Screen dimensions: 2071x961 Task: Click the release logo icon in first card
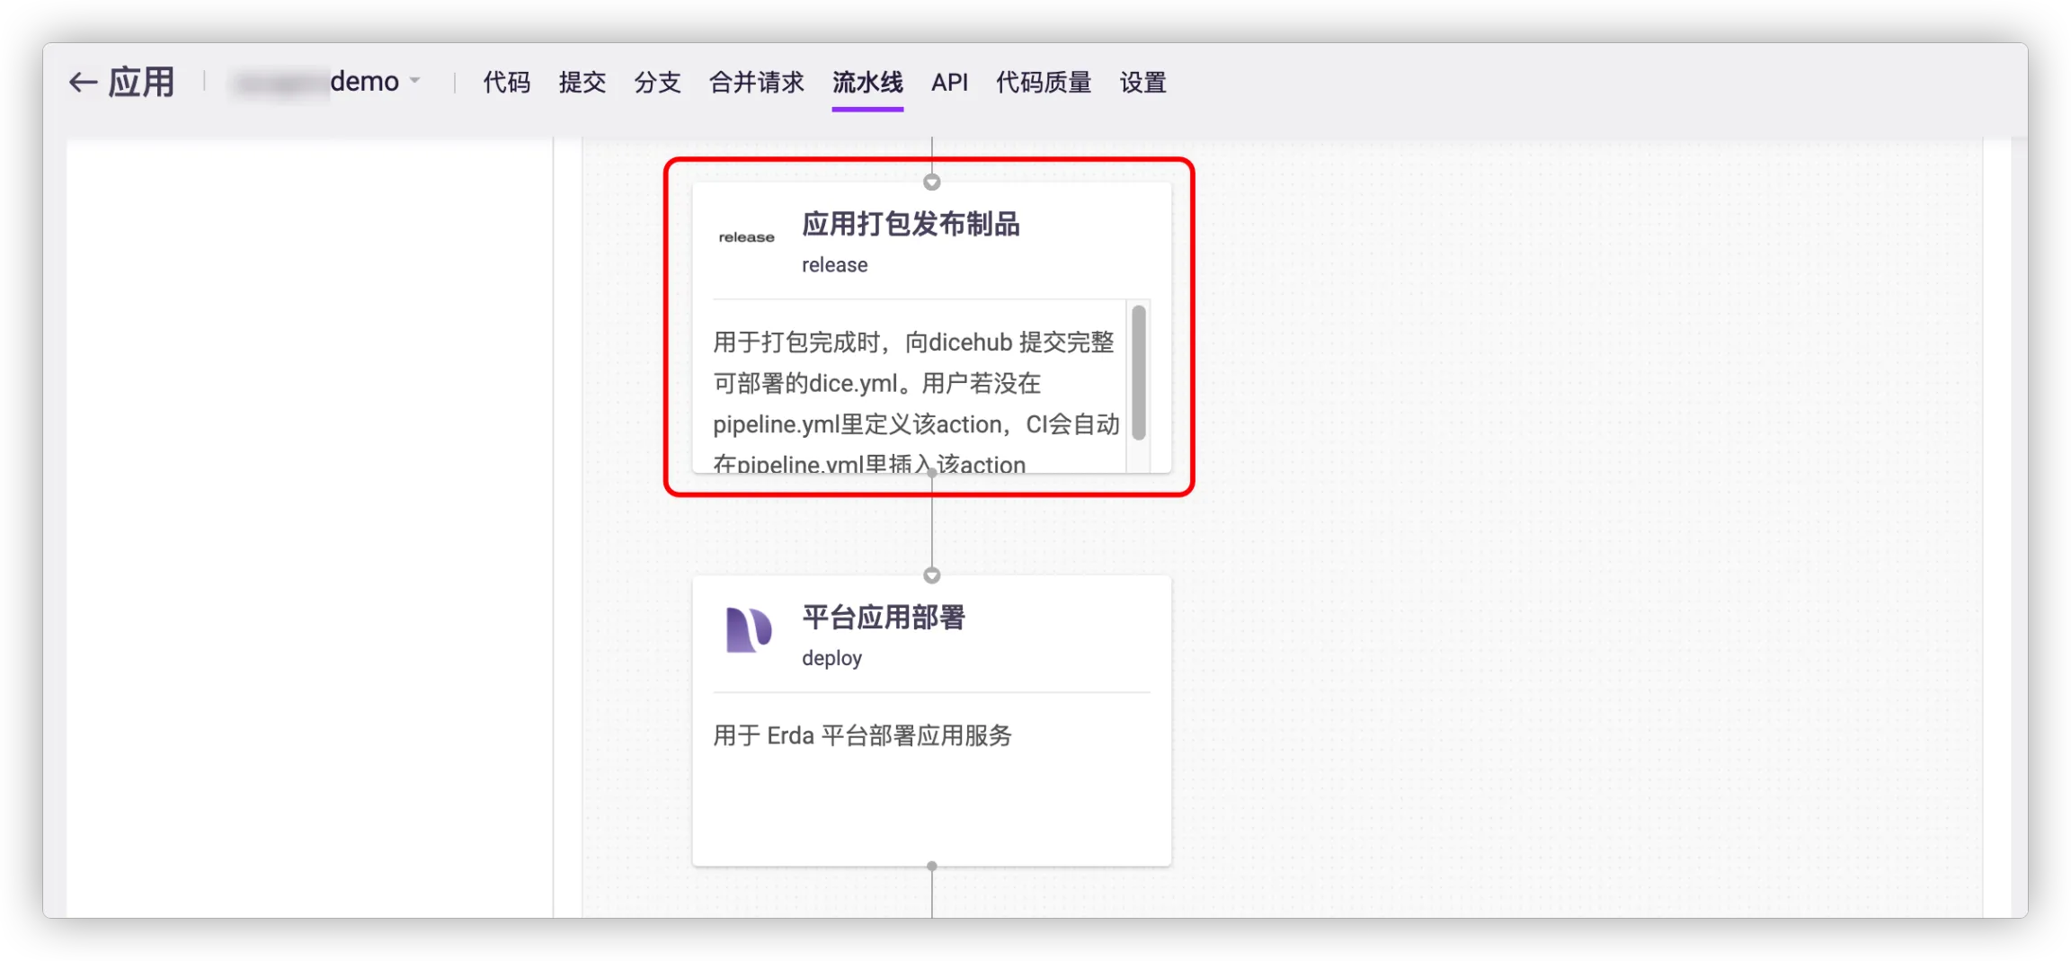[746, 237]
